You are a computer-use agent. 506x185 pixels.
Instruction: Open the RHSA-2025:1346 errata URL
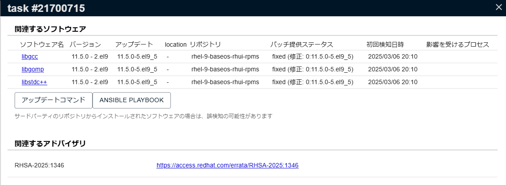tap(228, 166)
